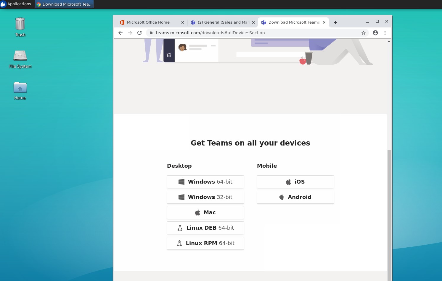Click the bookmark star in the address bar
This screenshot has width=442, height=281.
click(x=363, y=33)
